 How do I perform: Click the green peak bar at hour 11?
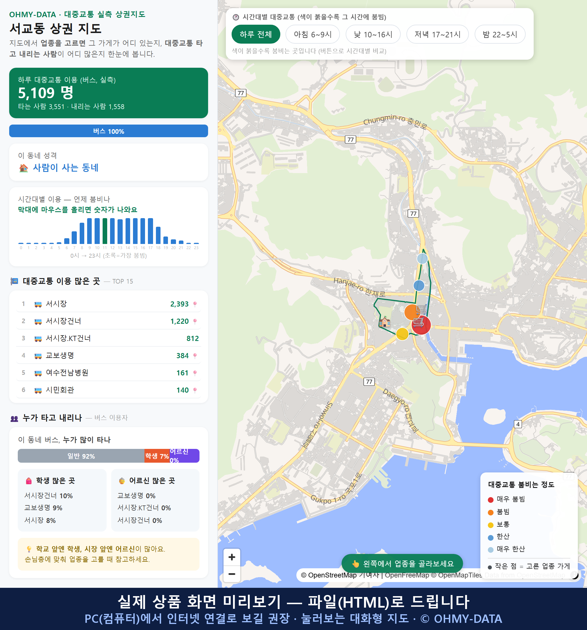[105, 231]
